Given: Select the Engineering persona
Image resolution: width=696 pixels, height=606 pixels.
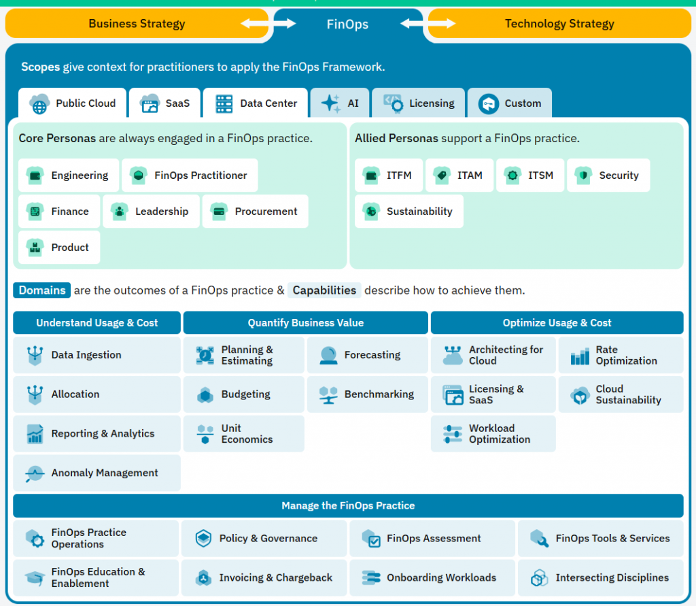Looking at the screenshot, I should pyautogui.click(x=69, y=175).
